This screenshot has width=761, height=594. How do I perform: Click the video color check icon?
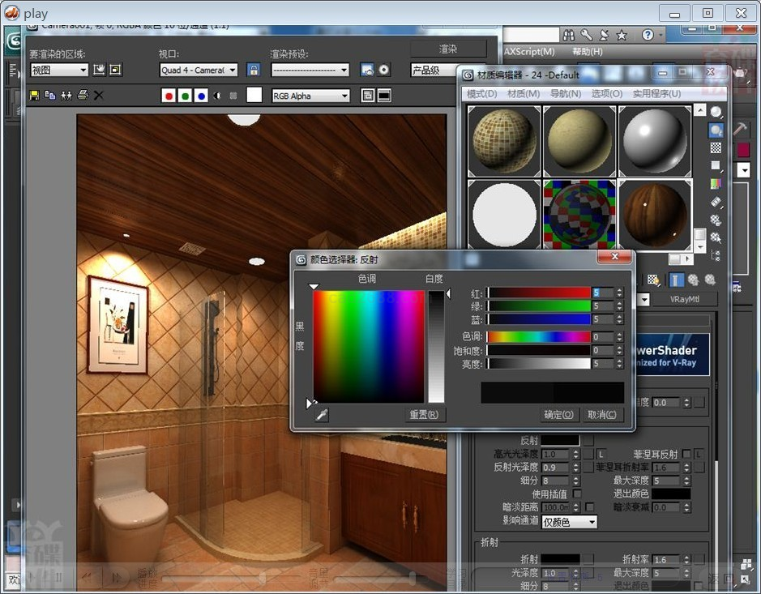(x=716, y=184)
